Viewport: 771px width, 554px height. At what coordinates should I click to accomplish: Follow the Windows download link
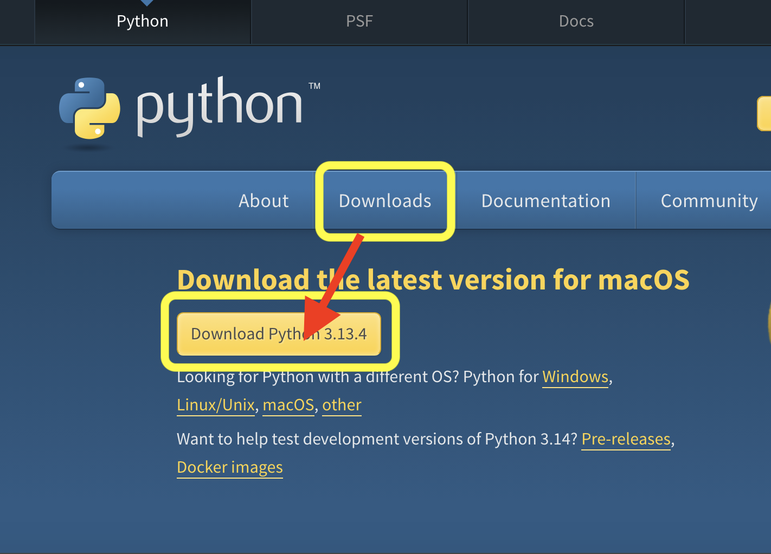(575, 377)
